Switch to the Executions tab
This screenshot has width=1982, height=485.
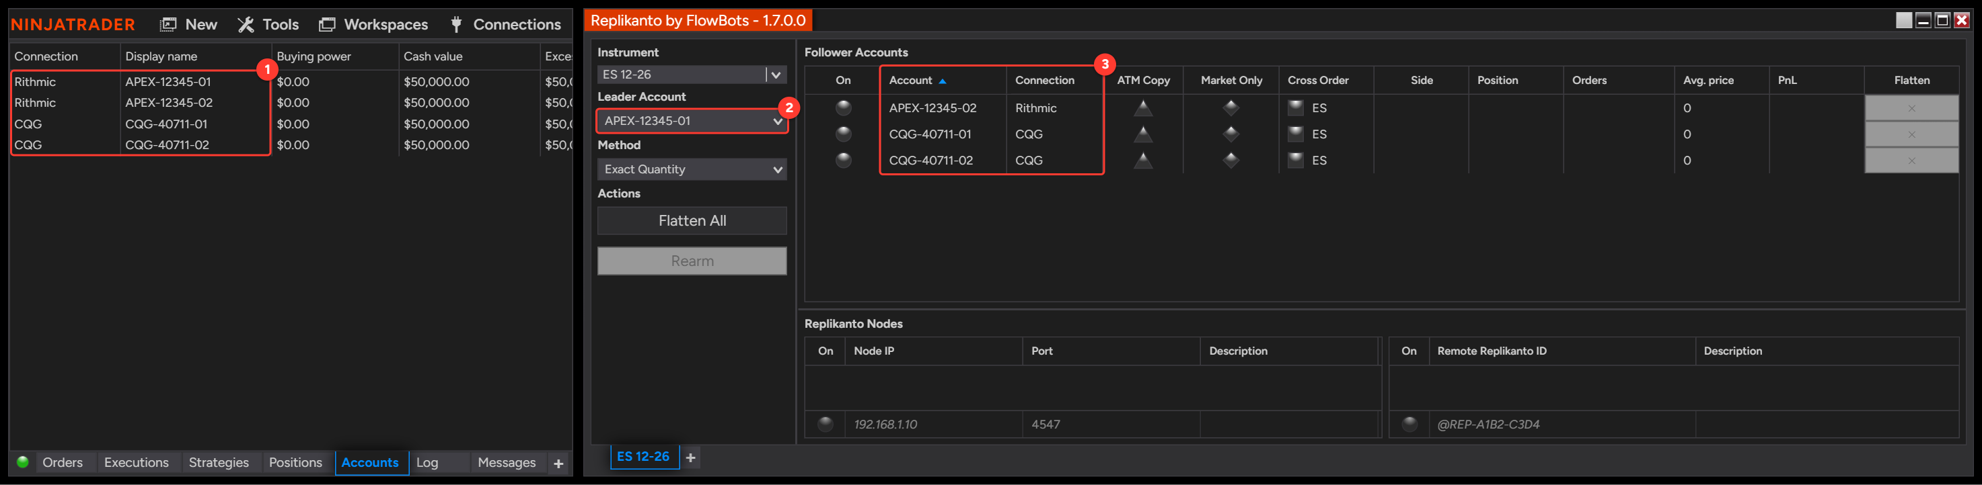pos(136,463)
